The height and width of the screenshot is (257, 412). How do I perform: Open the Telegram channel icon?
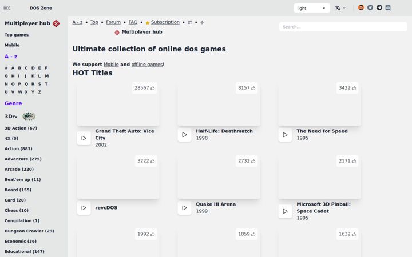tap(379, 7)
